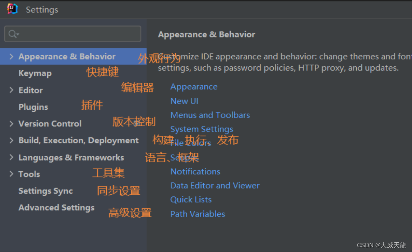Expand the Appearance & Behavior tree node

click(11, 56)
